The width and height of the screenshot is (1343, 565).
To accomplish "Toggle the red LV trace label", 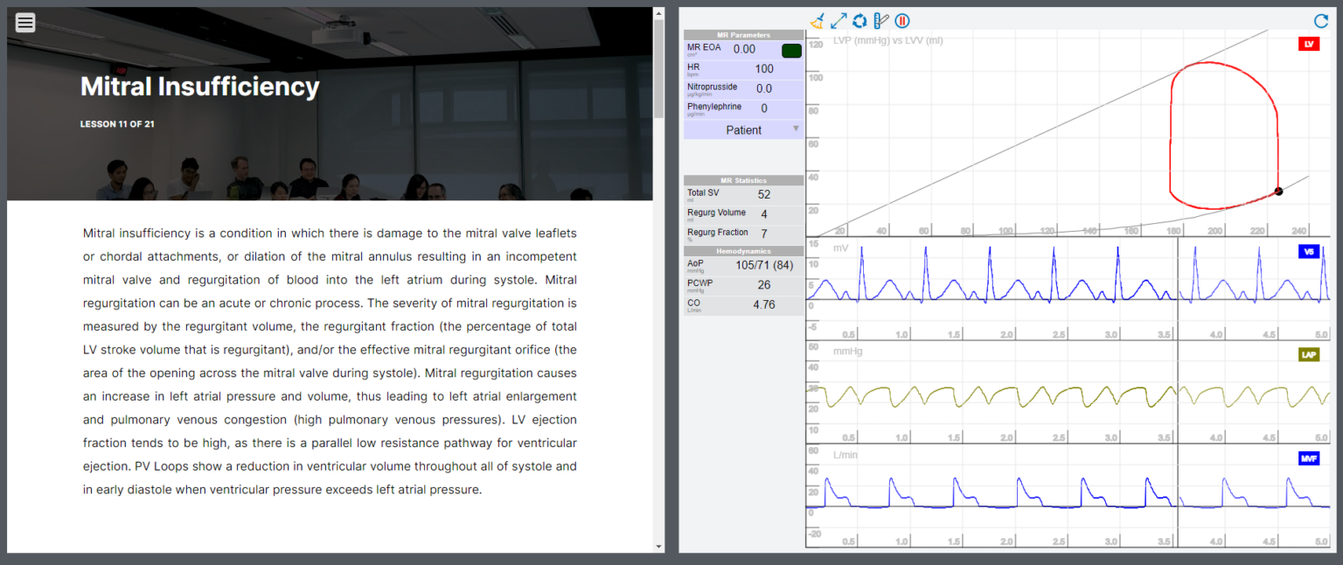I will tap(1308, 44).
